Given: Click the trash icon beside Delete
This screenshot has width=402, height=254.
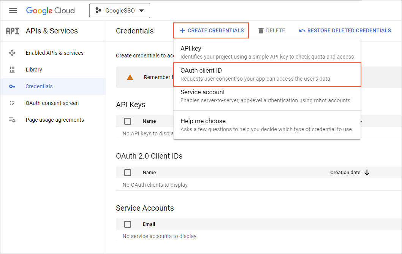Looking at the screenshot, I should click(261, 31).
